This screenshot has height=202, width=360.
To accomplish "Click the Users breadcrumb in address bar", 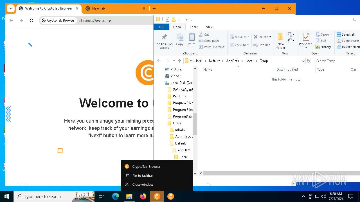I will (x=198, y=61).
